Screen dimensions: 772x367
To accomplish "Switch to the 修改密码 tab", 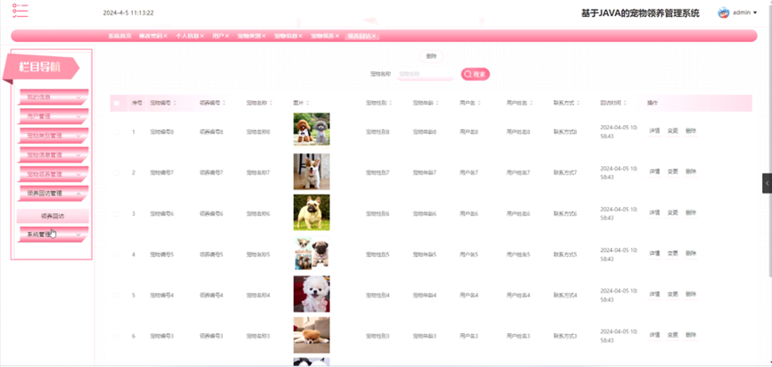I will (150, 36).
